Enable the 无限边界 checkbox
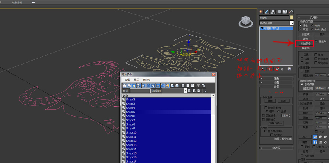The height and width of the screenshot is (163, 329). 302,156
